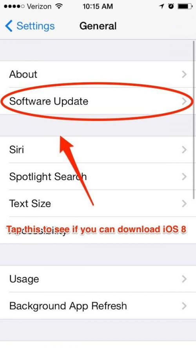
Task: Tap the alarm clock status icon
Action: coord(171,6)
